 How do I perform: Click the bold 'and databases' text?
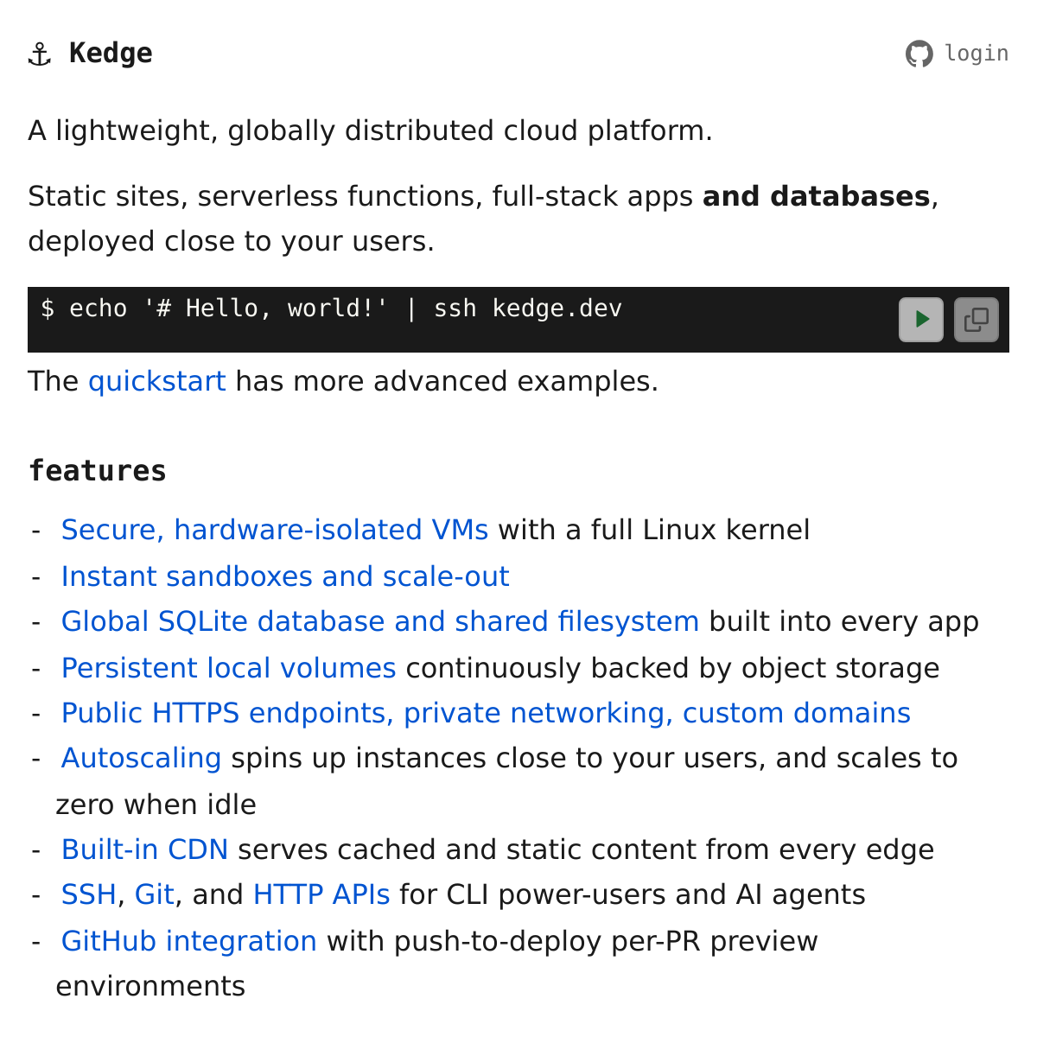(816, 196)
